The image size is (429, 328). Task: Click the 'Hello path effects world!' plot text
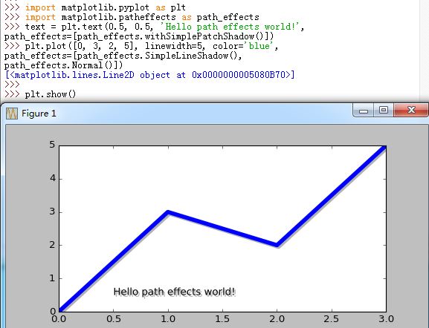174,292
